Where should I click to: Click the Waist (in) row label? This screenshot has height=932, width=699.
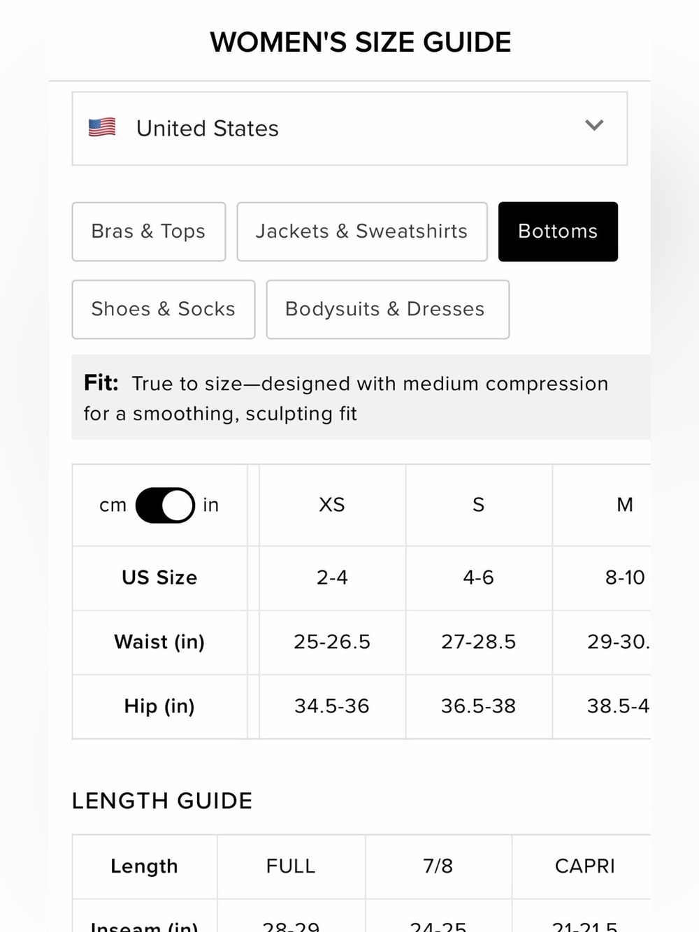[x=159, y=642]
